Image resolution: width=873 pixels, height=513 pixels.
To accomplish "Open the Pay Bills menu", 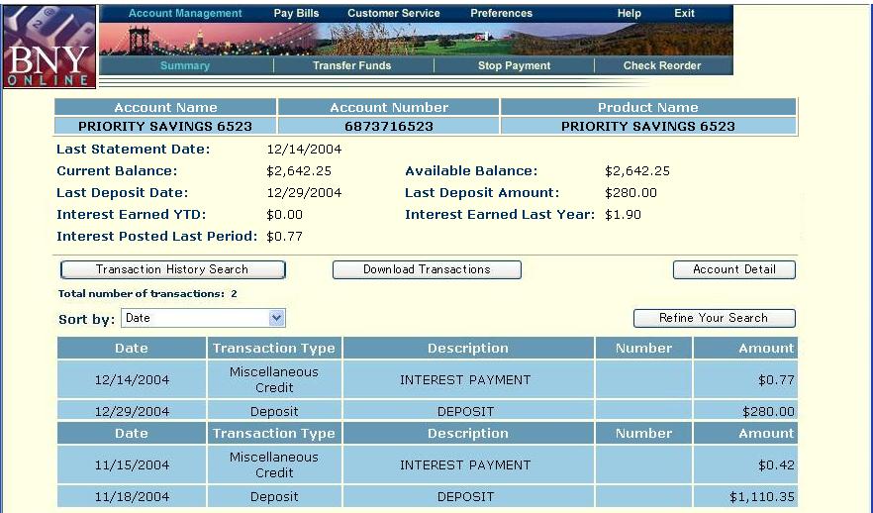I will tap(296, 14).
